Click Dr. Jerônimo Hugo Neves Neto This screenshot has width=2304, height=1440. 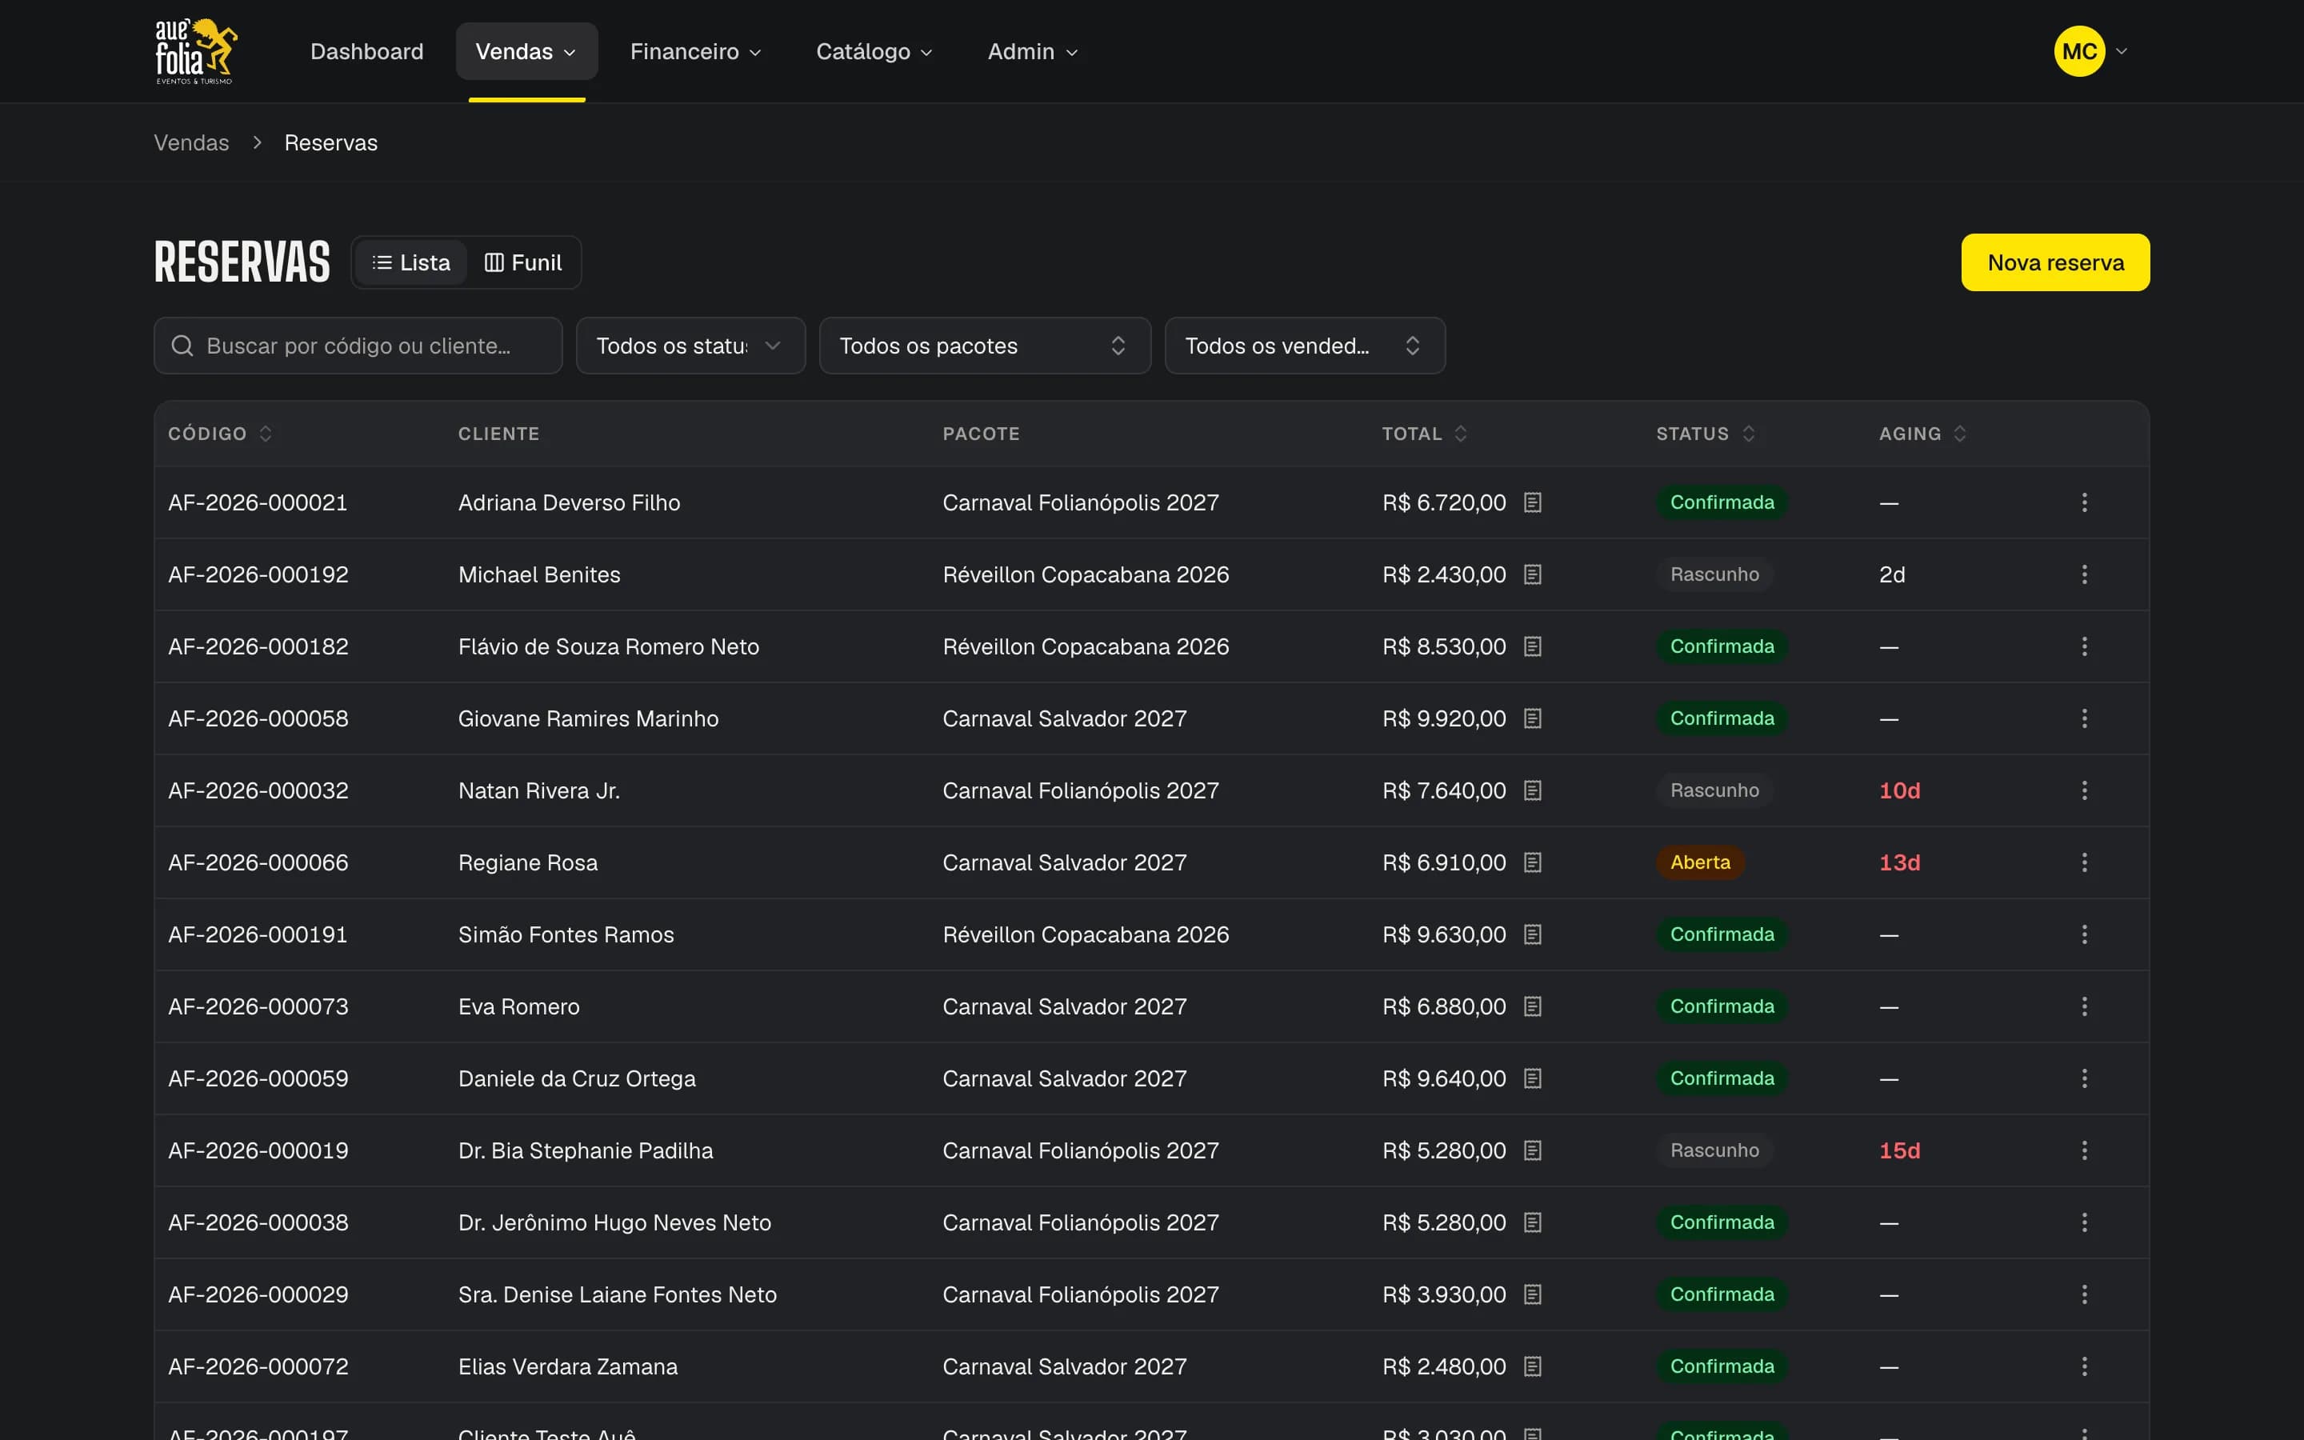614,1222
